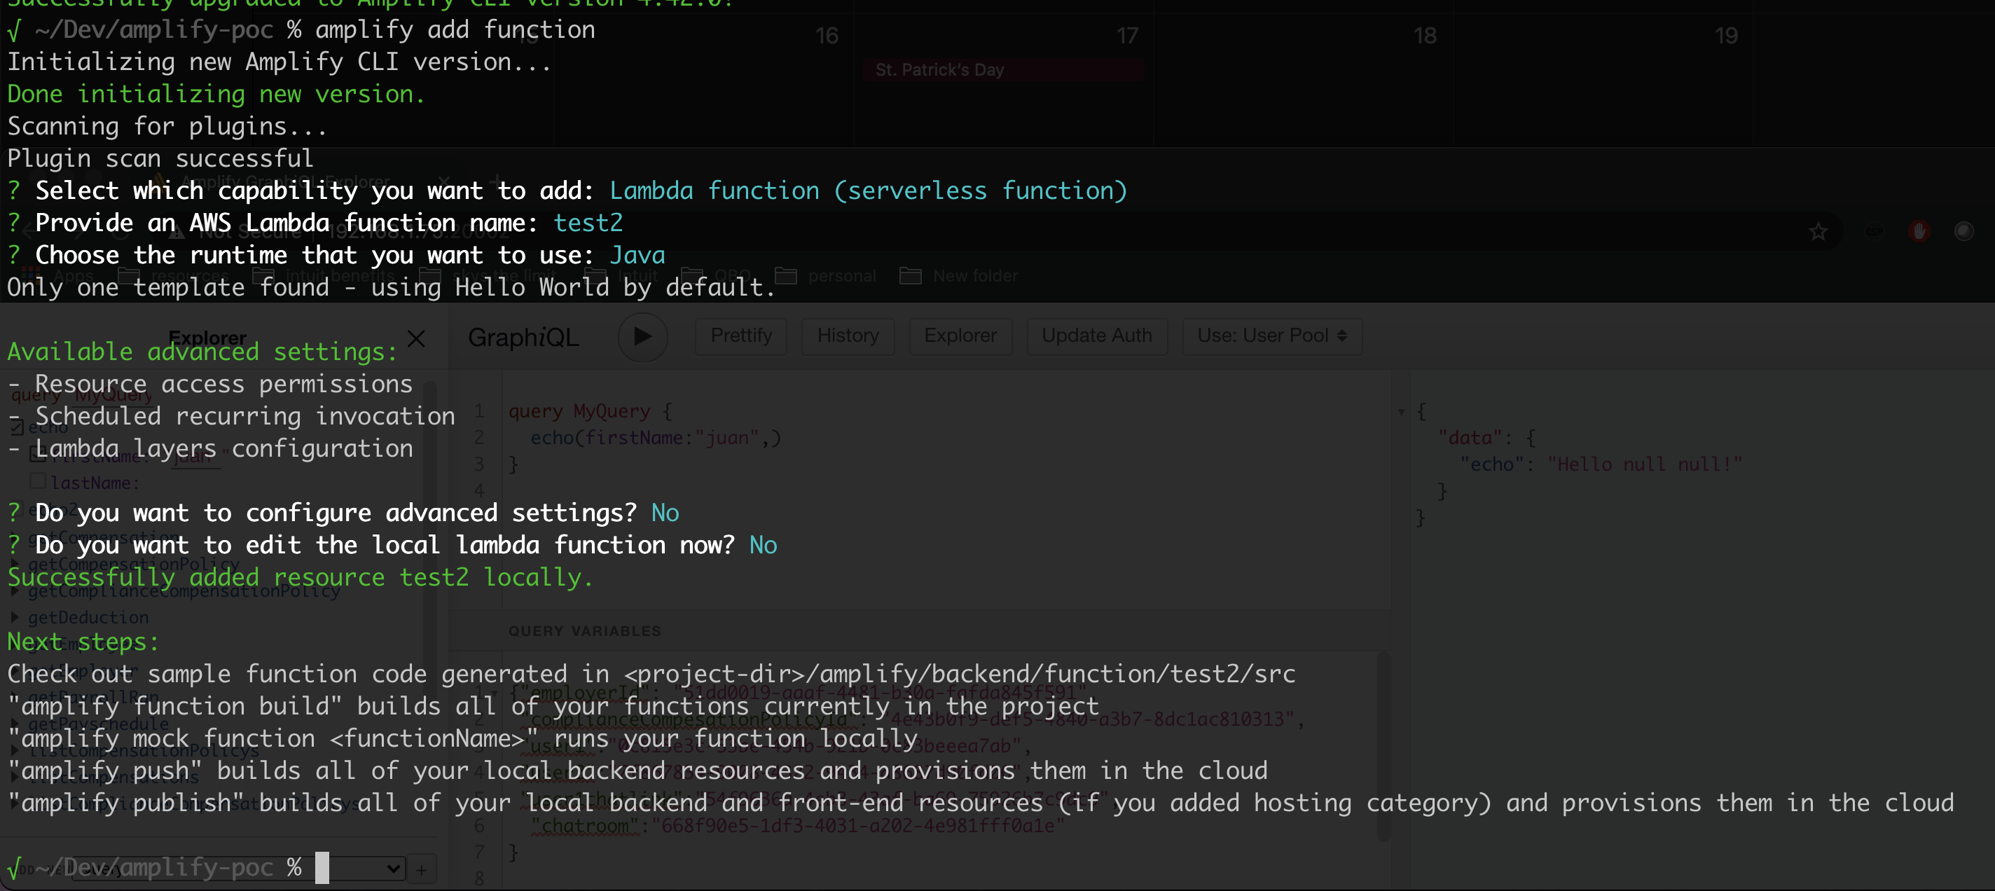The height and width of the screenshot is (891, 1995).
Task: Collapse the JSON result fold arrow
Action: coord(1401,412)
